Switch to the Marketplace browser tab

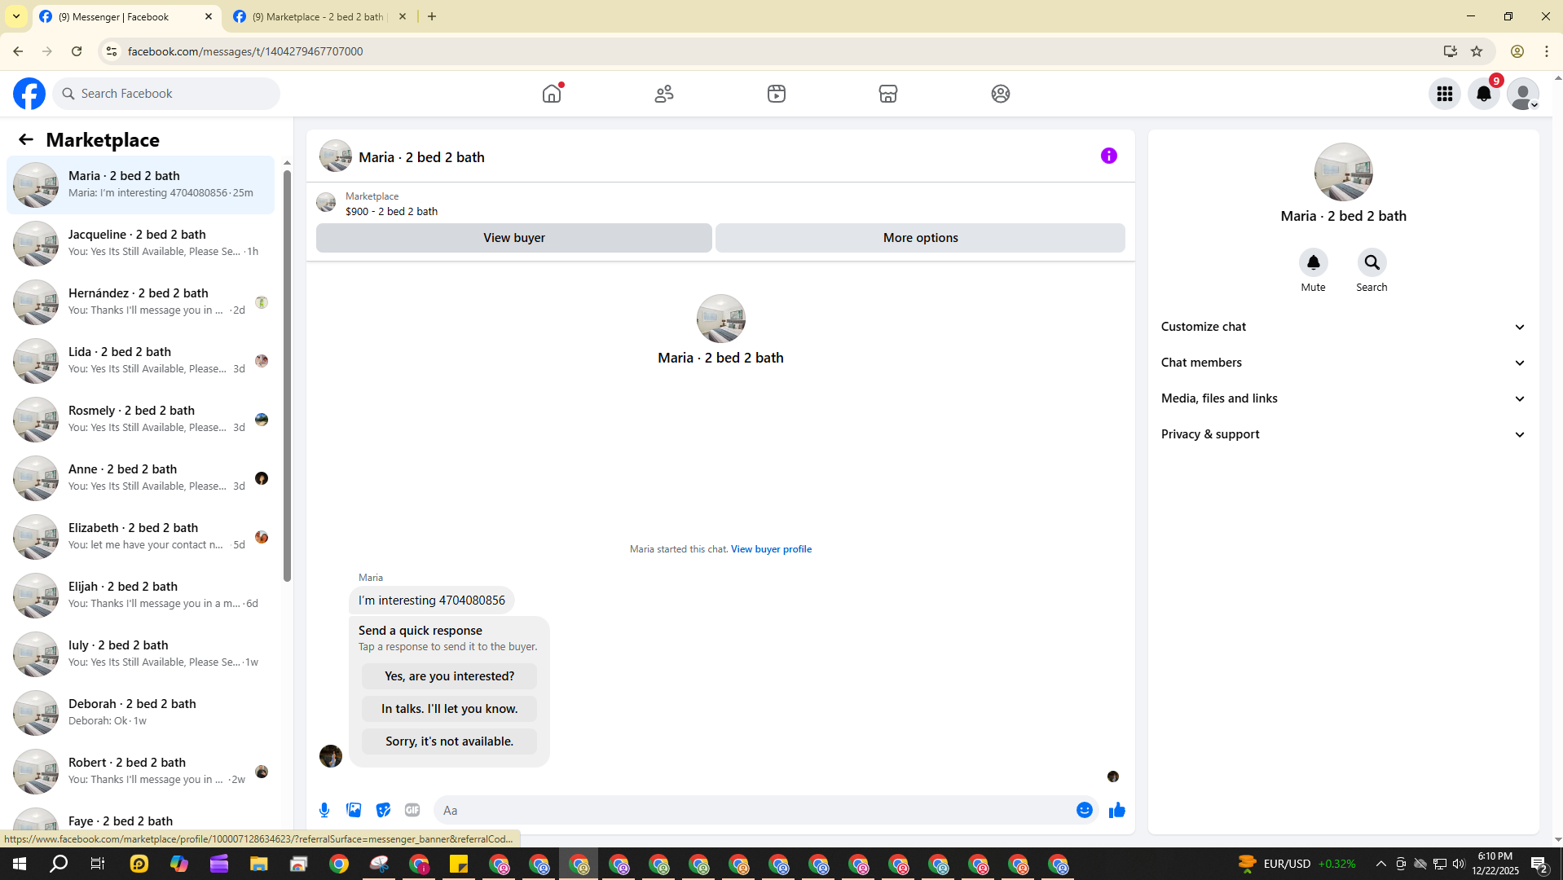click(x=319, y=16)
